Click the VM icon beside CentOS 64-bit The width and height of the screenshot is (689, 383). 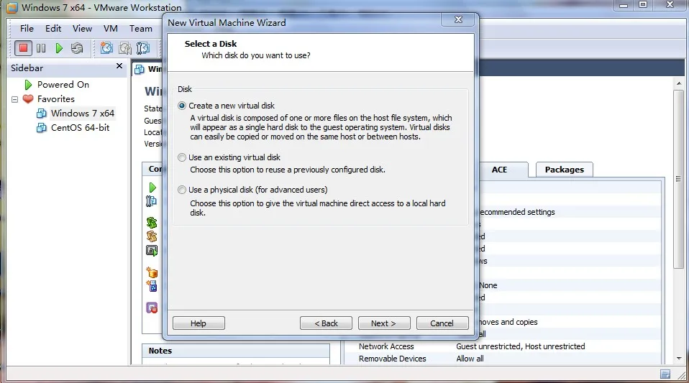pos(41,128)
